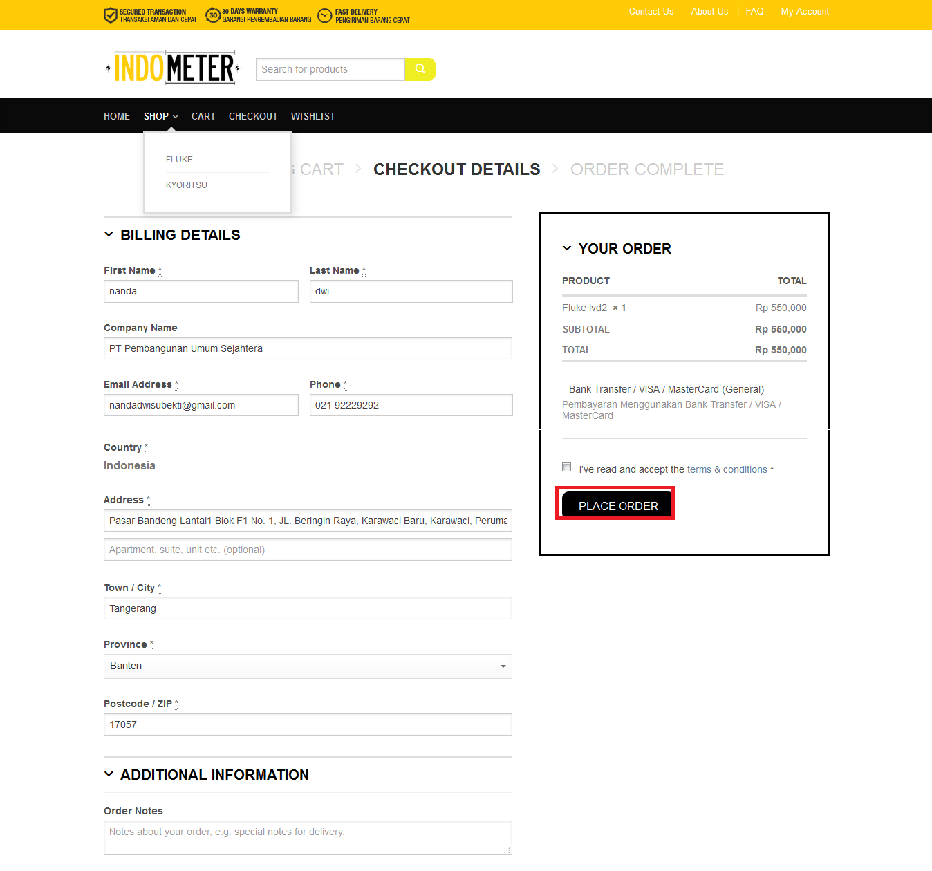Open the Province dropdown showing Banten
Viewport: 932px width, 871px height.
[308, 666]
